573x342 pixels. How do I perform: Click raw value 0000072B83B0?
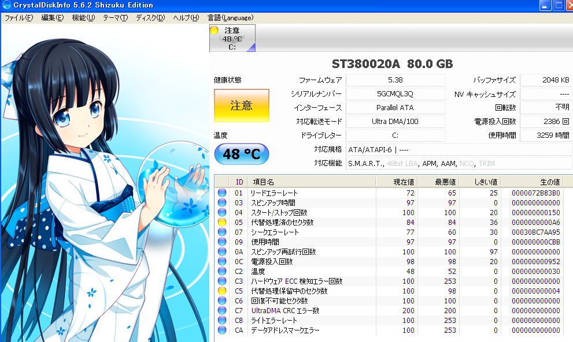click(536, 193)
